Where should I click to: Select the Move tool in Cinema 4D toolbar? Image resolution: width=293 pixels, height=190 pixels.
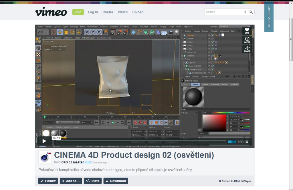tap(60, 32)
